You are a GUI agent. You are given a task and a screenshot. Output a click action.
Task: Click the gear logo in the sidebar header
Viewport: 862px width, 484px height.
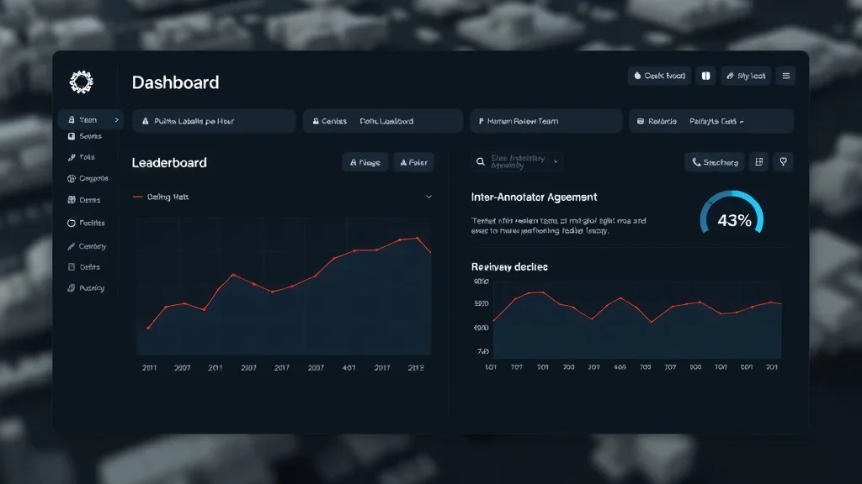coord(82,81)
